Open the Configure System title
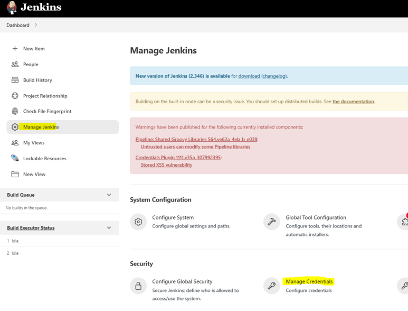The height and width of the screenshot is (311, 408). click(173, 217)
